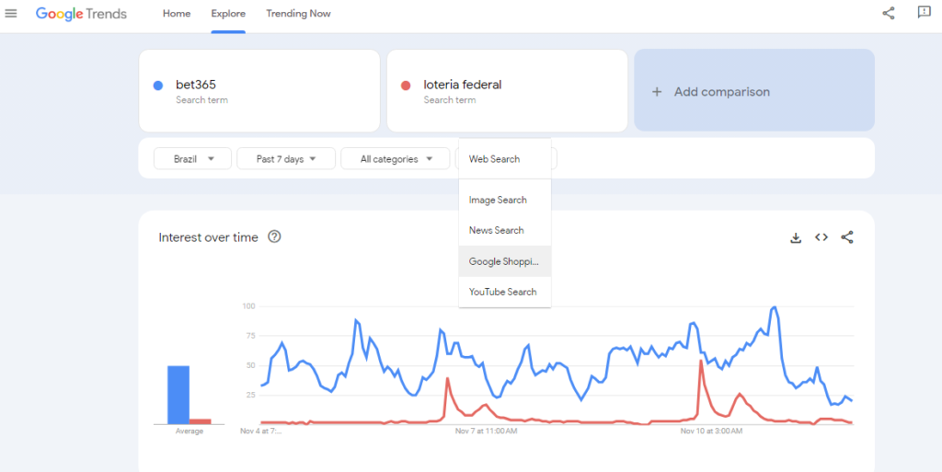Download the Interest over time CSV
942x472 pixels.
[796, 237]
